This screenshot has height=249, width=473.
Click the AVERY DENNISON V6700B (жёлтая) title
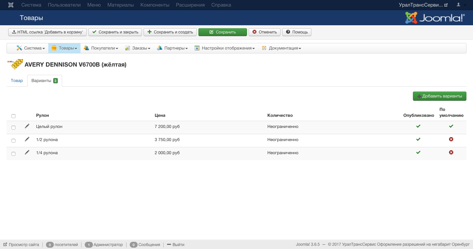(76, 65)
